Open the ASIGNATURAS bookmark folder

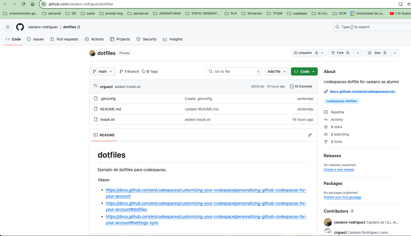point(167,13)
